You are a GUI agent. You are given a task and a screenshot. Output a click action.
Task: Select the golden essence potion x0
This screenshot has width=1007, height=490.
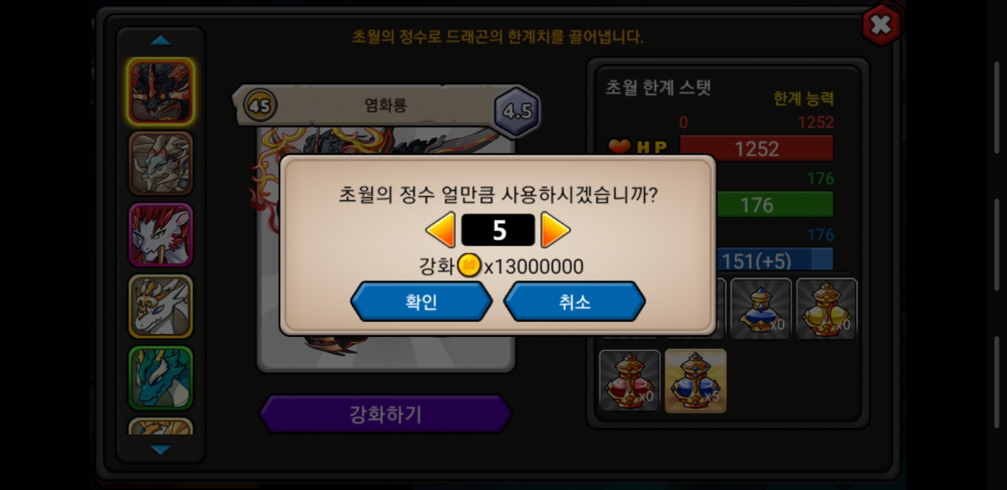(x=826, y=309)
